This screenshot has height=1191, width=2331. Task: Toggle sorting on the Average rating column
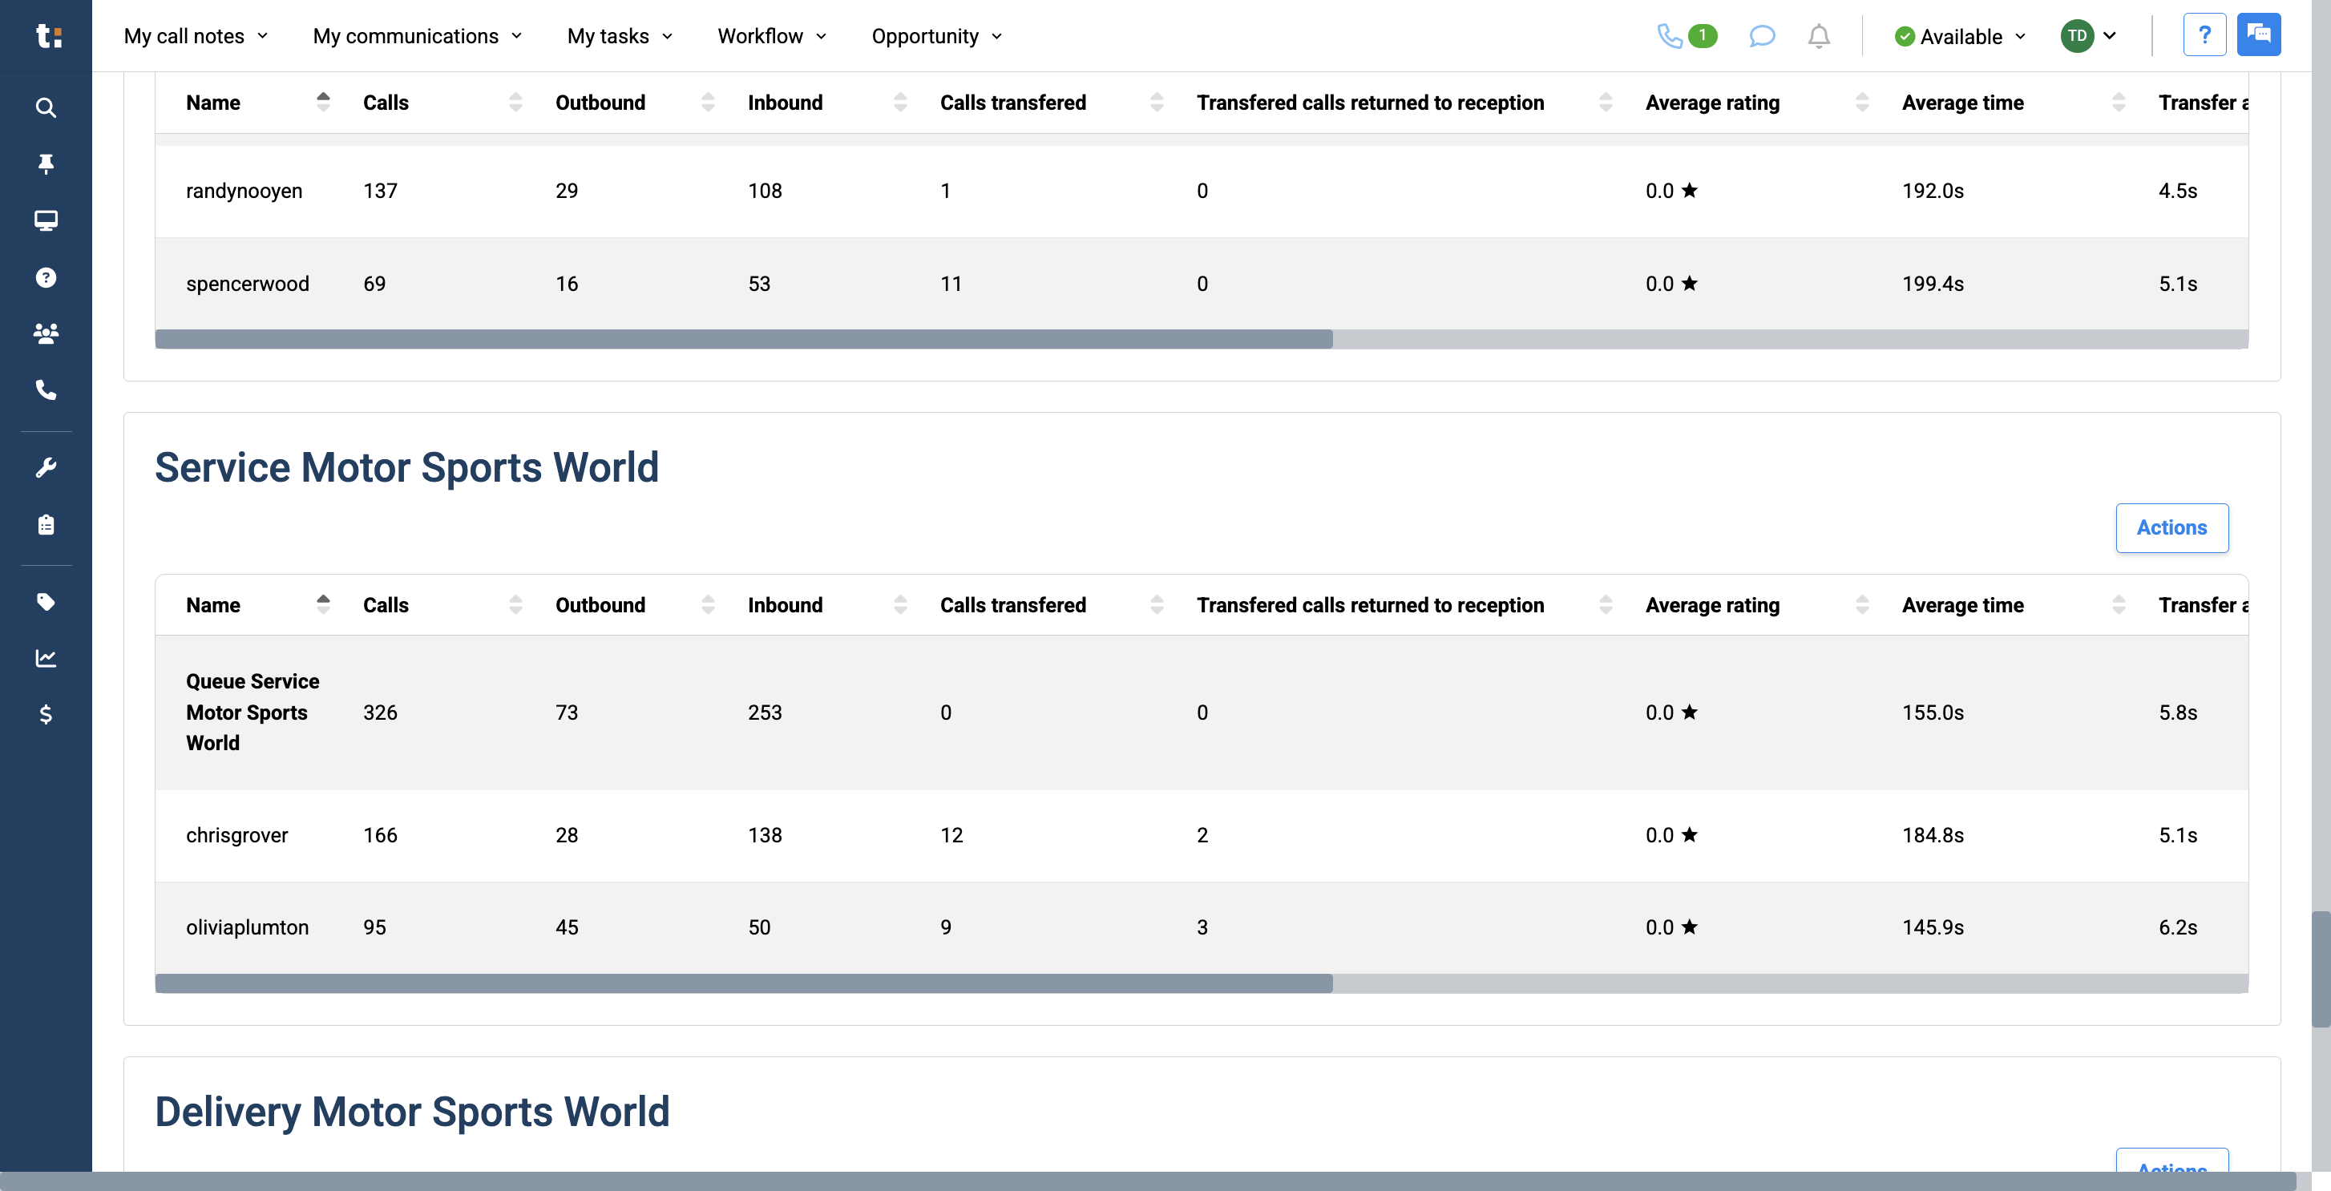coord(1862,604)
